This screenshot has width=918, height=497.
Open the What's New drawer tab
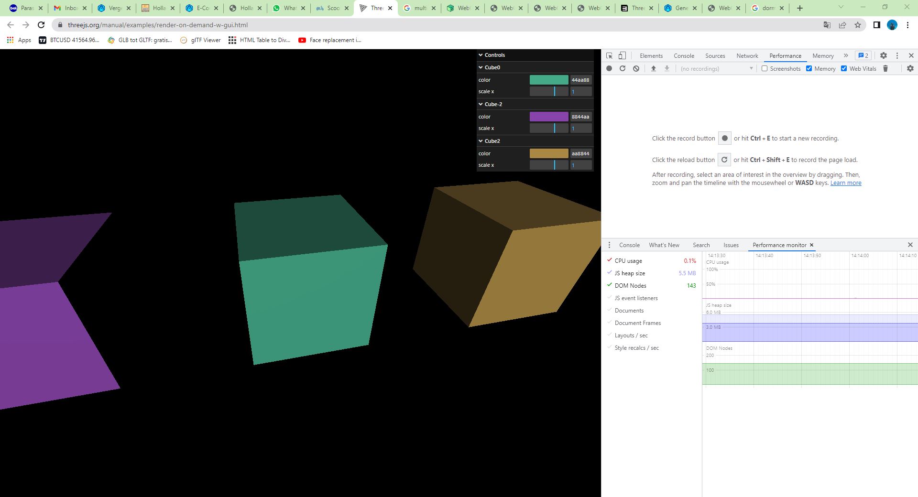click(664, 245)
